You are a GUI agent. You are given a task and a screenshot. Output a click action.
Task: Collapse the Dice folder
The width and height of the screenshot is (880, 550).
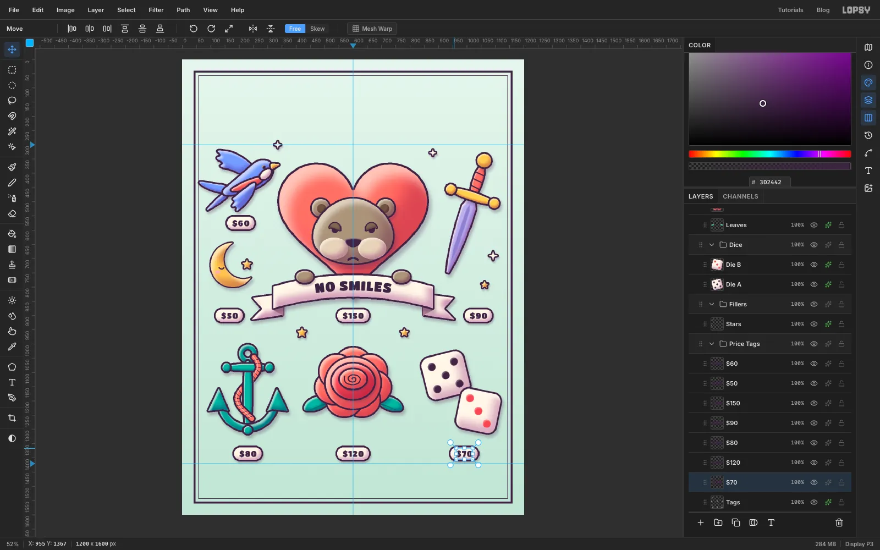(x=712, y=245)
